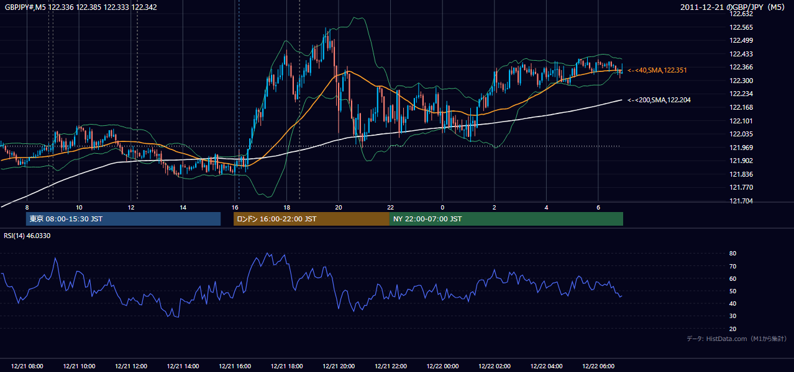Click the 12/22 06:00 time label

tap(598, 366)
